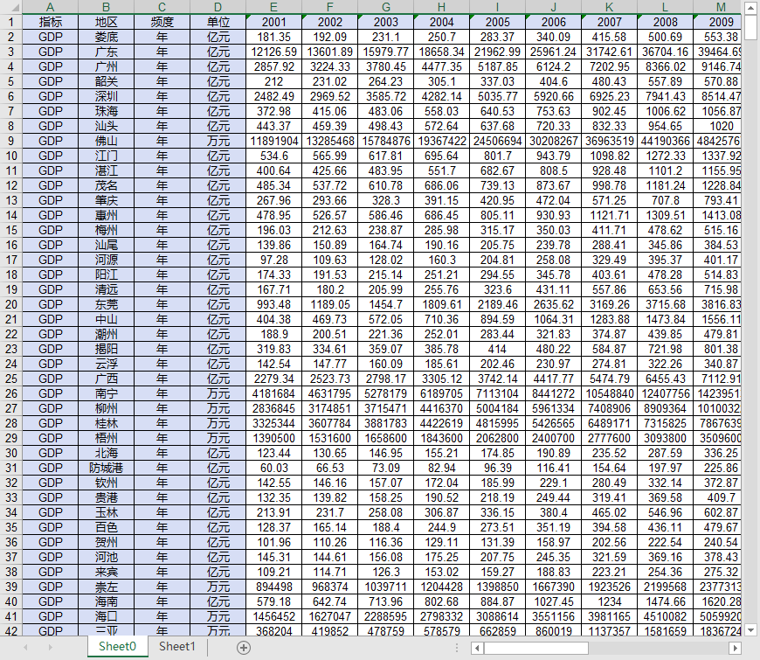Select row 25 header
Viewport: 760px width, 660px height.
[x=11, y=379]
